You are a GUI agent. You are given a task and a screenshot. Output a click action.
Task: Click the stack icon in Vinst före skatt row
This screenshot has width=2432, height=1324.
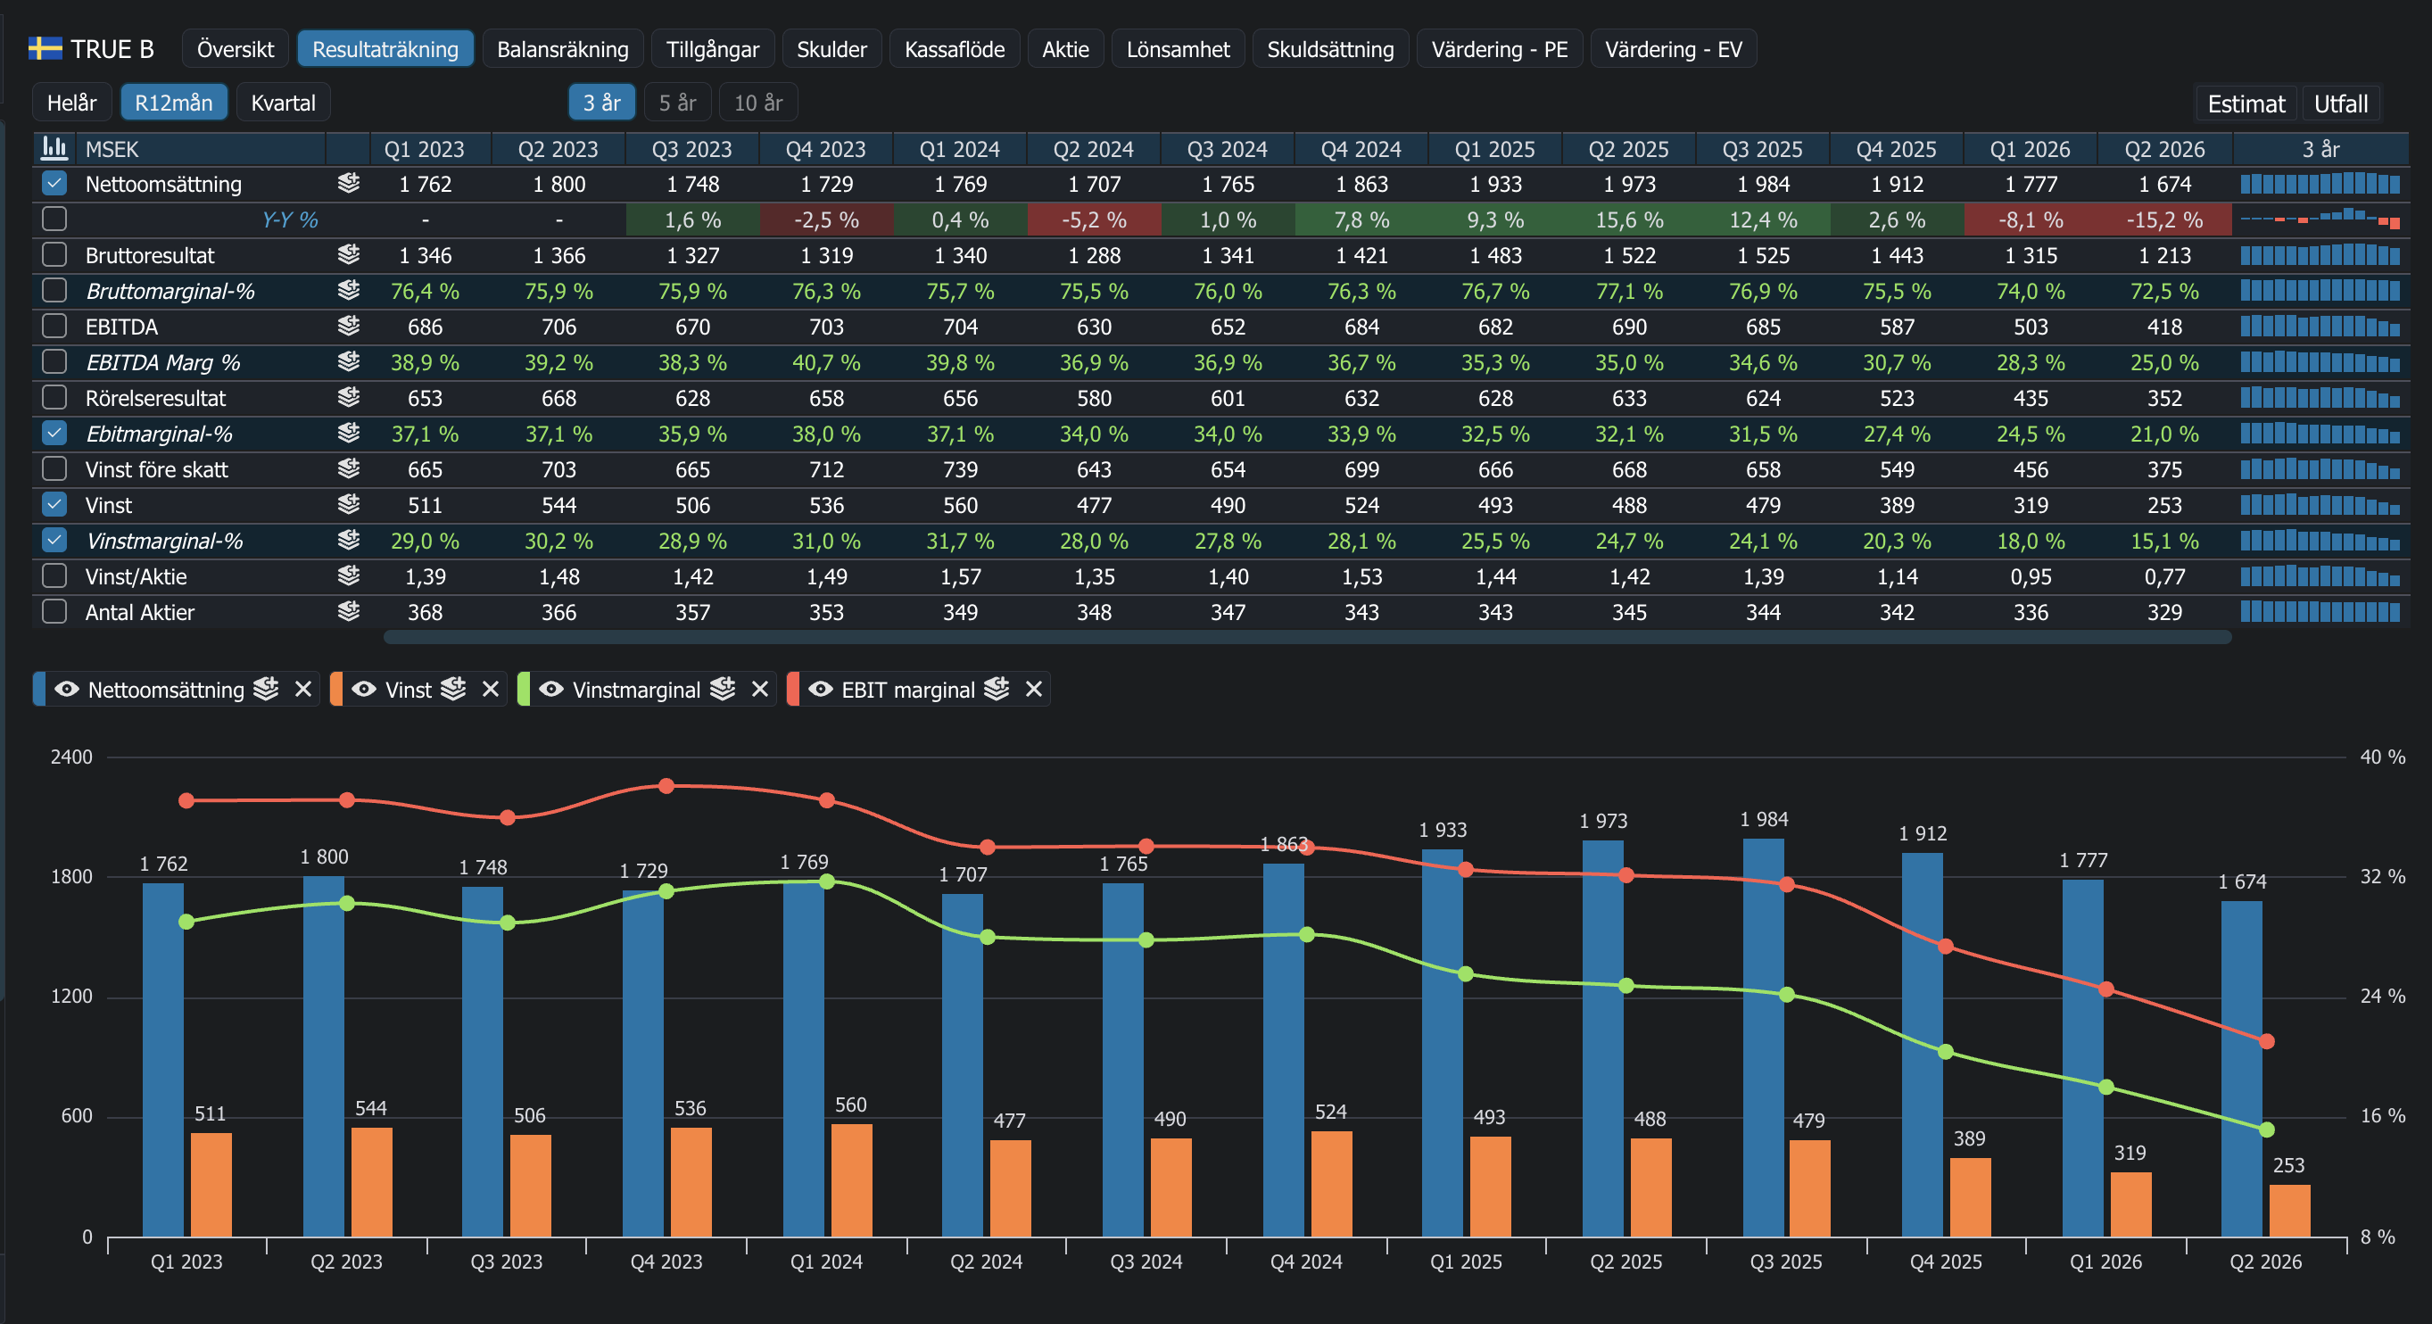point(348,469)
